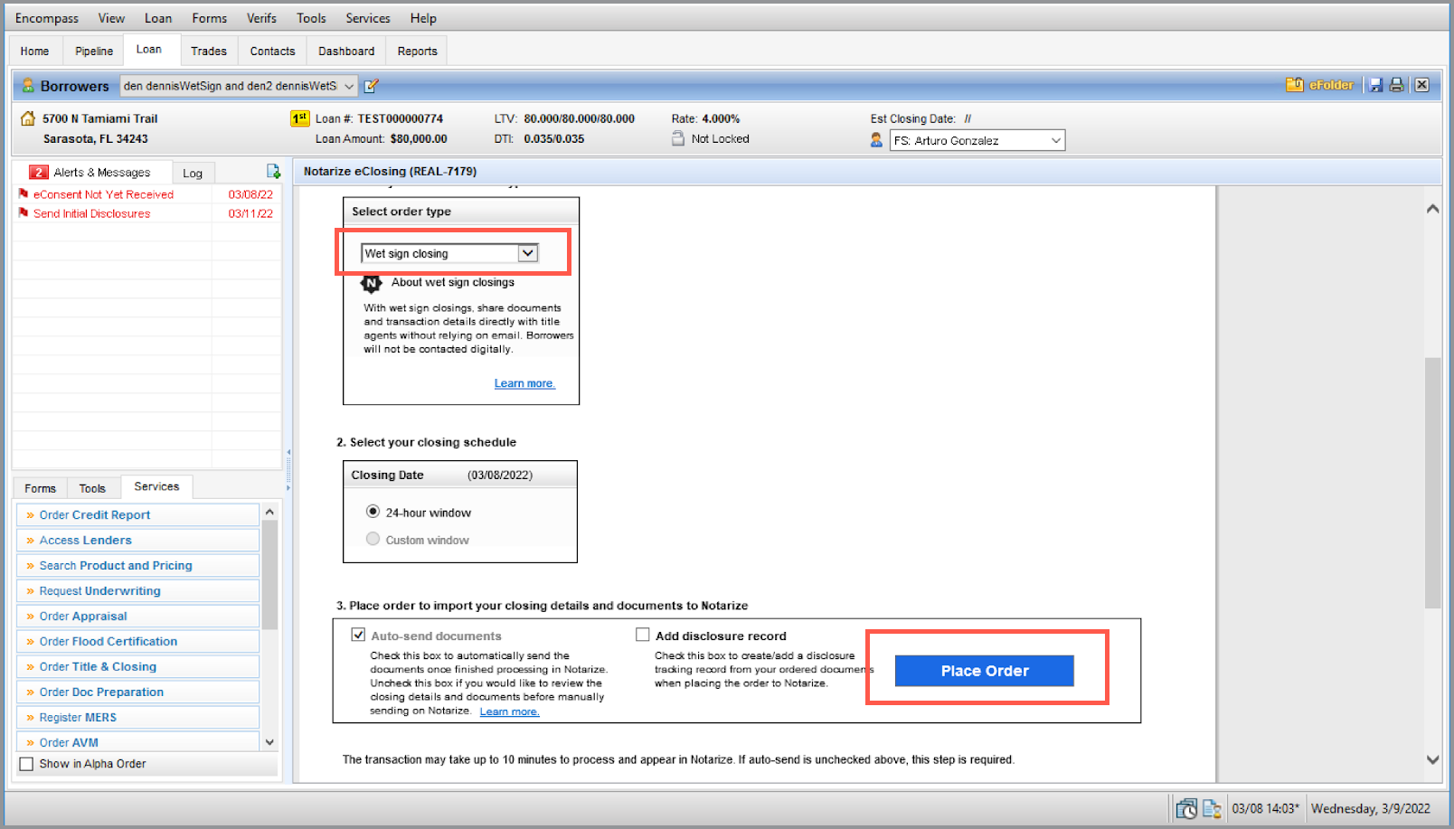
Task: Click the Place Order button
Action: pos(985,671)
